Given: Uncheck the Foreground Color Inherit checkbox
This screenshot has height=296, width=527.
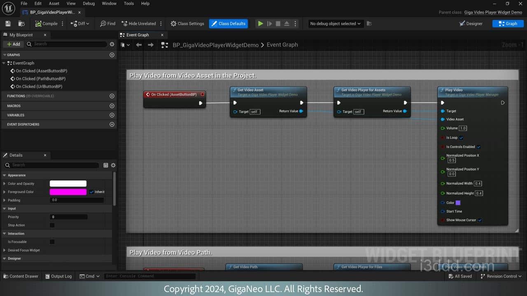Looking at the screenshot, I should coord(92,192).
